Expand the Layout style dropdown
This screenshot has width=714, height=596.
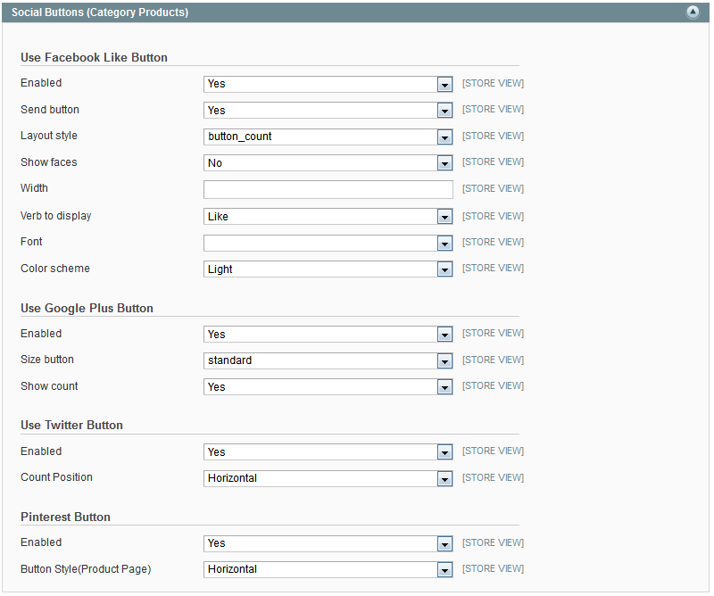pos(328,137)
